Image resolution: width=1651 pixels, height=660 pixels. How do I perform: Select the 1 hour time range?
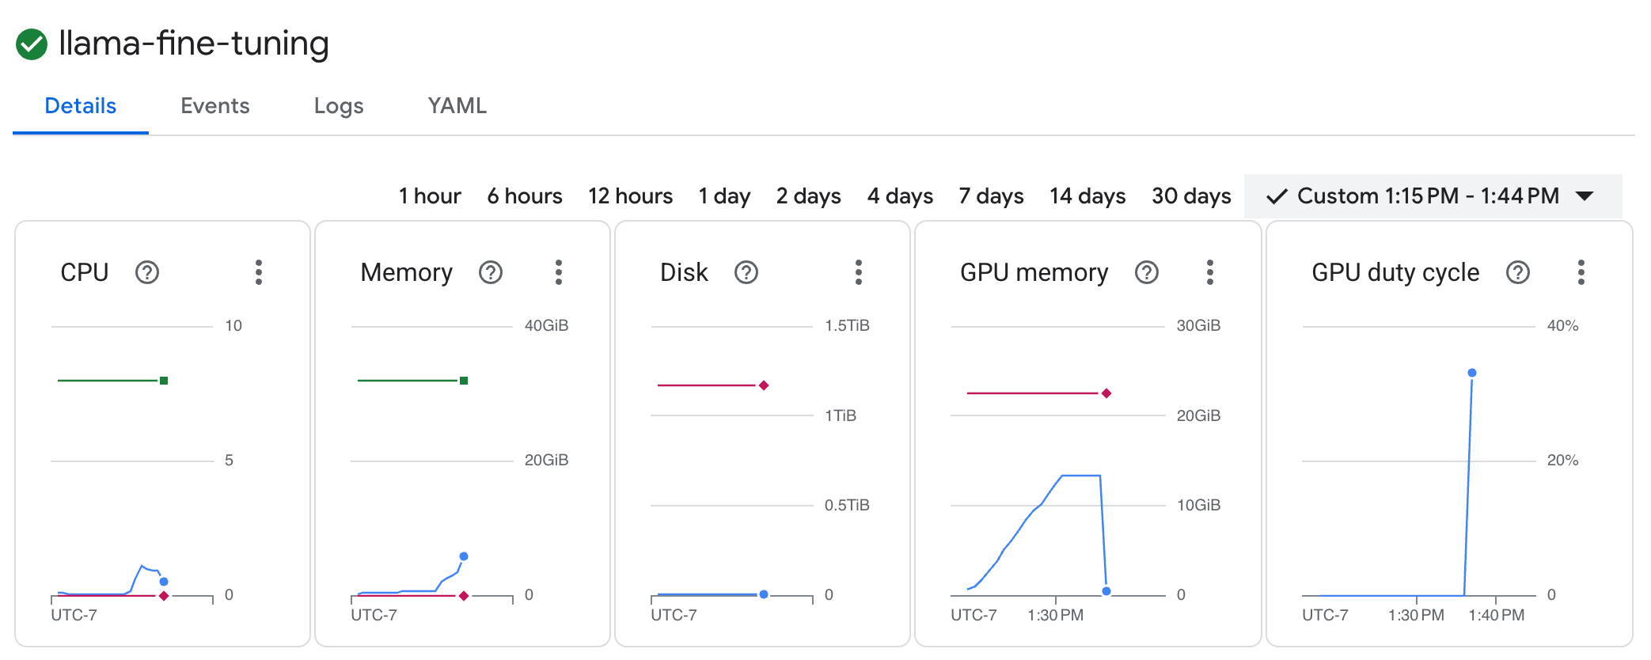click(430, 196)
